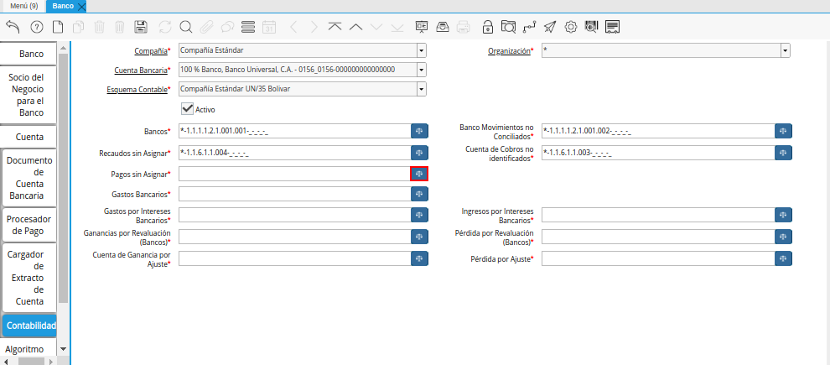The width and height of the screenshot is (830, 365).
Task: Open the Cuenta Bancaria dropdown arrow
Action: point(422,70)
